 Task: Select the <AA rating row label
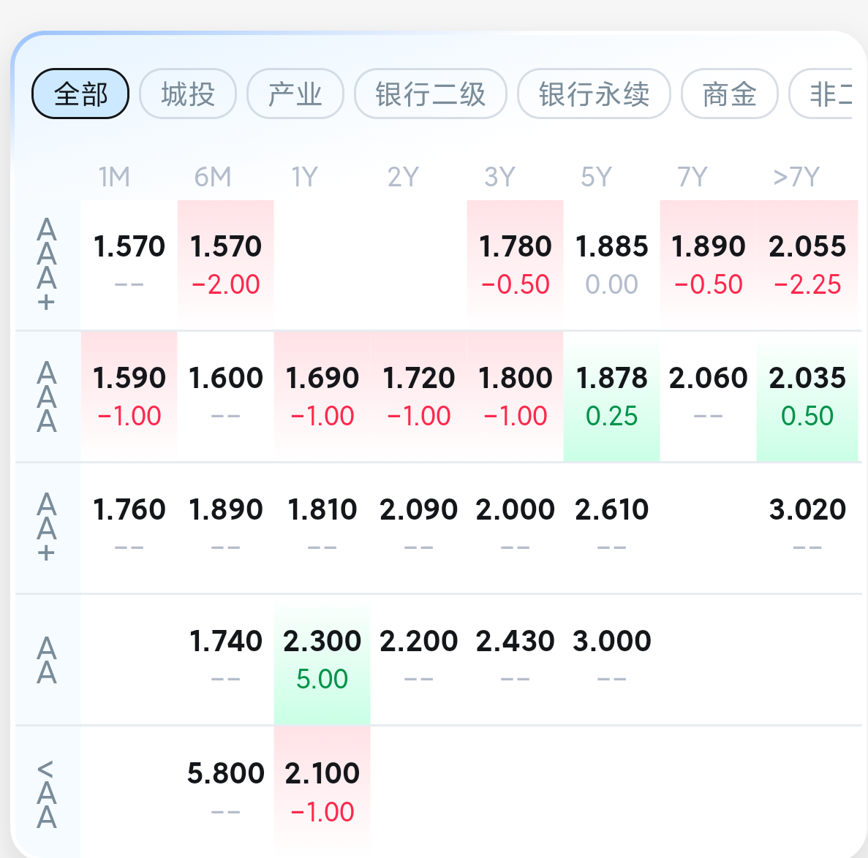tap(47, 794)
